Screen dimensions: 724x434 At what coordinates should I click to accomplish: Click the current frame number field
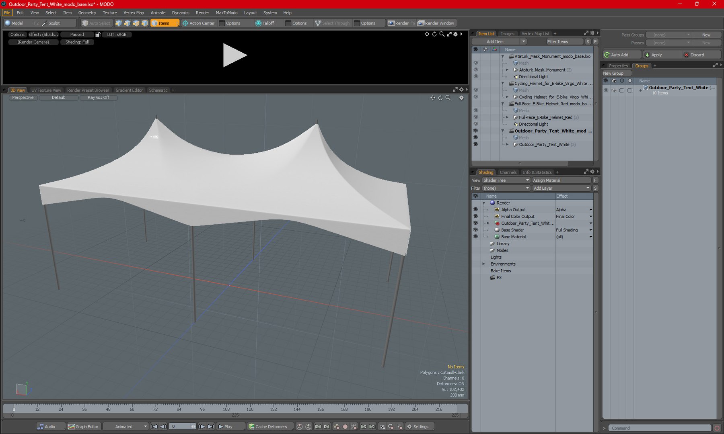click(x=180, y=426)
